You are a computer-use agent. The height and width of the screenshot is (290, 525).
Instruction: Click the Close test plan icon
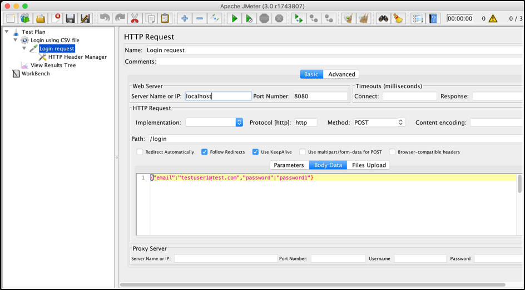[x=55, y=18]
